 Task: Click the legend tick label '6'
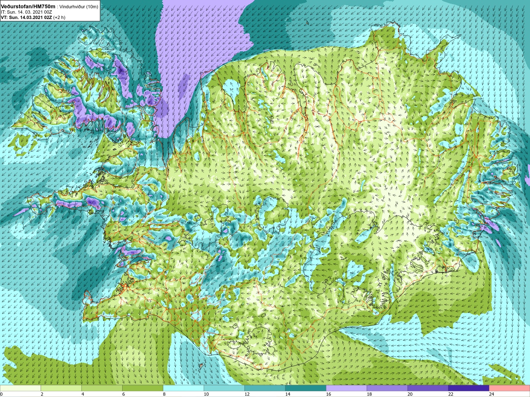tap(123, 394)
